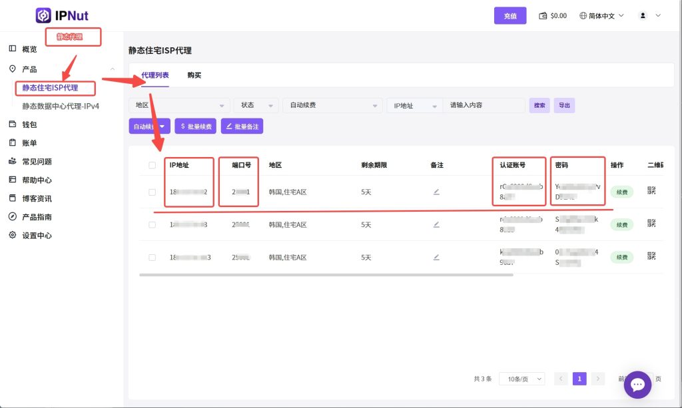The image size is (682, 408).
Task: Open the QR code icon in the first row
Action: tap(651, 192)
